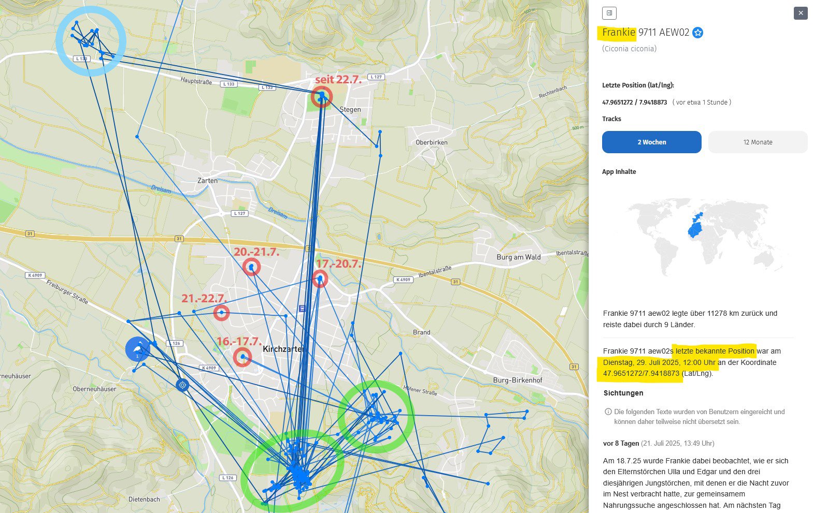
Task: Click the red circle marker for 16.-17.7.
Action: click(x=242, y=357)
